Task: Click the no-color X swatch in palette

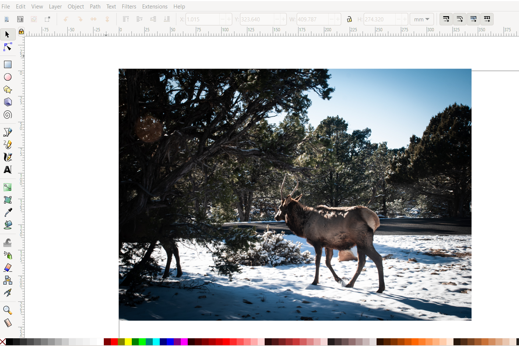Action: 3,342
